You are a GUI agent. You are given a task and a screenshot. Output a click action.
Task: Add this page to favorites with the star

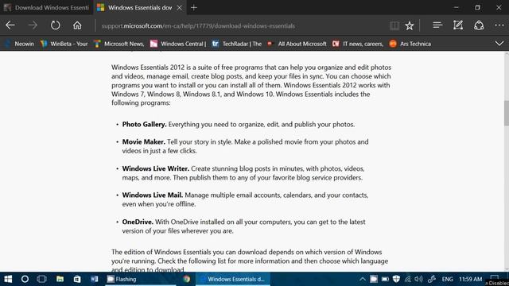point(410,25)
